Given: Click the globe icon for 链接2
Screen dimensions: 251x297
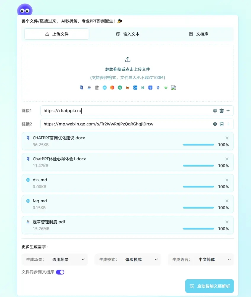Looking at the screenshot, I should 215,124.
